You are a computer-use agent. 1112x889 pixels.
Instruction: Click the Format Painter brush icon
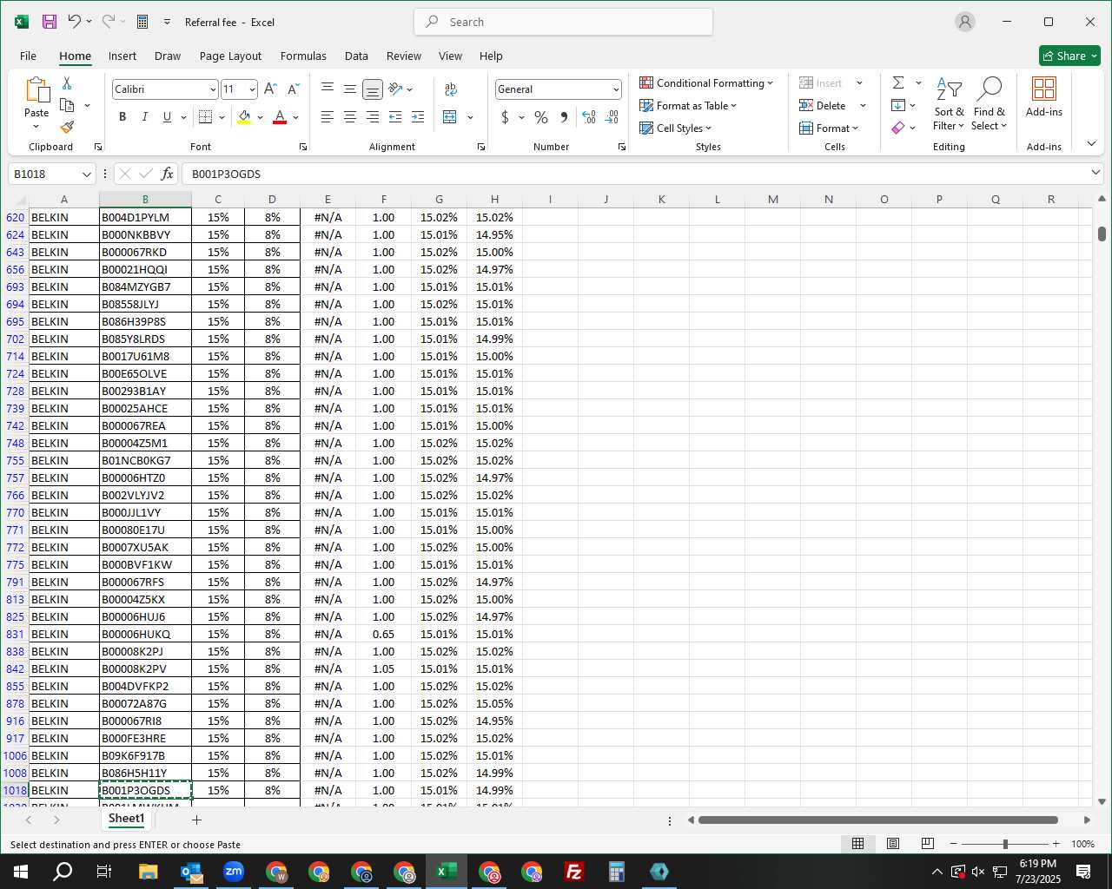(x=67, y=127)
